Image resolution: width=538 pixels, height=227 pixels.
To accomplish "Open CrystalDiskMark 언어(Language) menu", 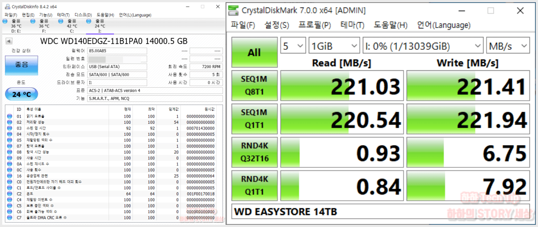I will pyautogui.click(x=444, y=25).
